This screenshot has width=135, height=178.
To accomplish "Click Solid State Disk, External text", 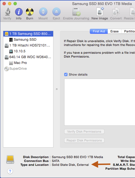I will [70, 165].
